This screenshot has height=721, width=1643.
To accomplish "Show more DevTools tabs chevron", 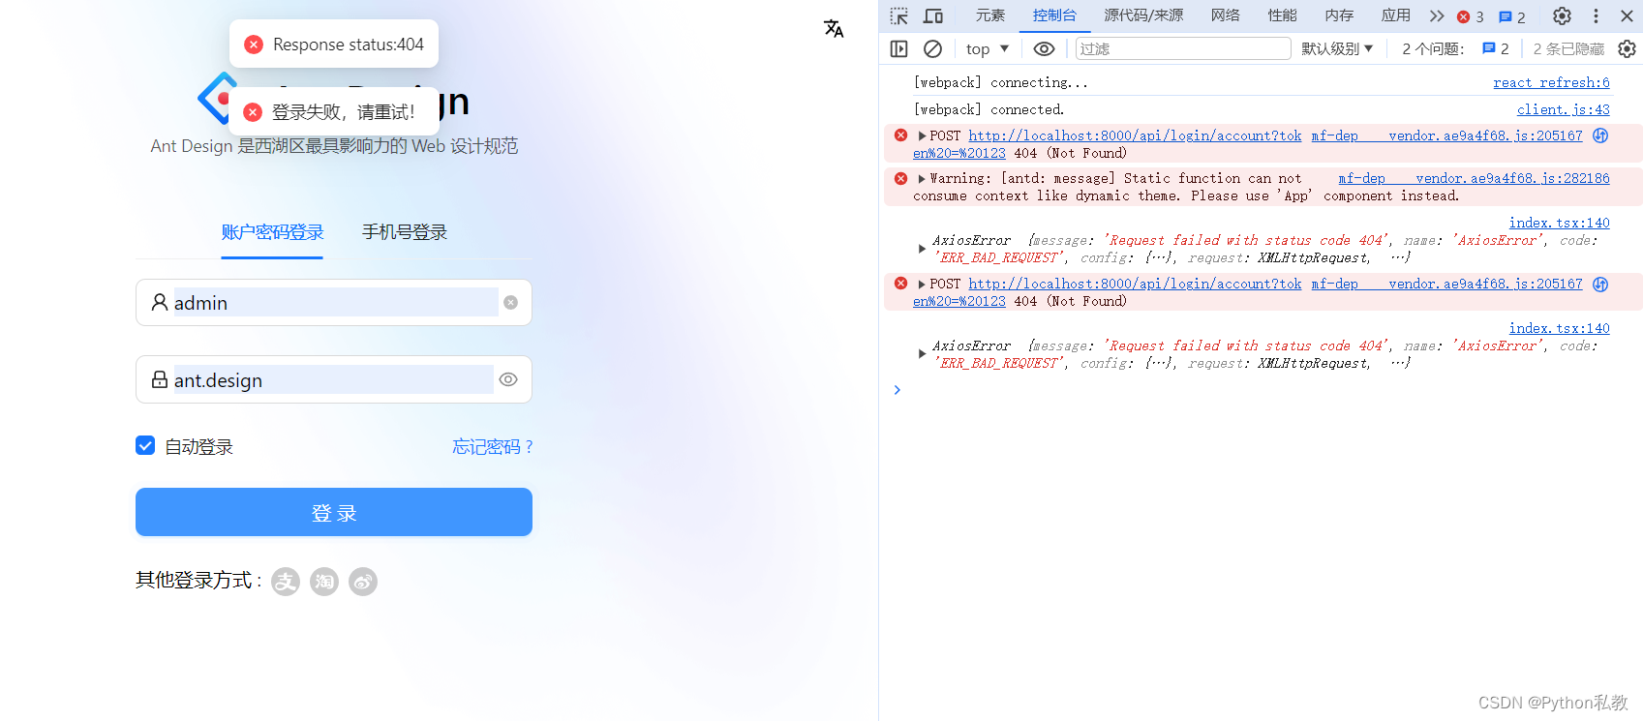I will (x=1437, y=16).
